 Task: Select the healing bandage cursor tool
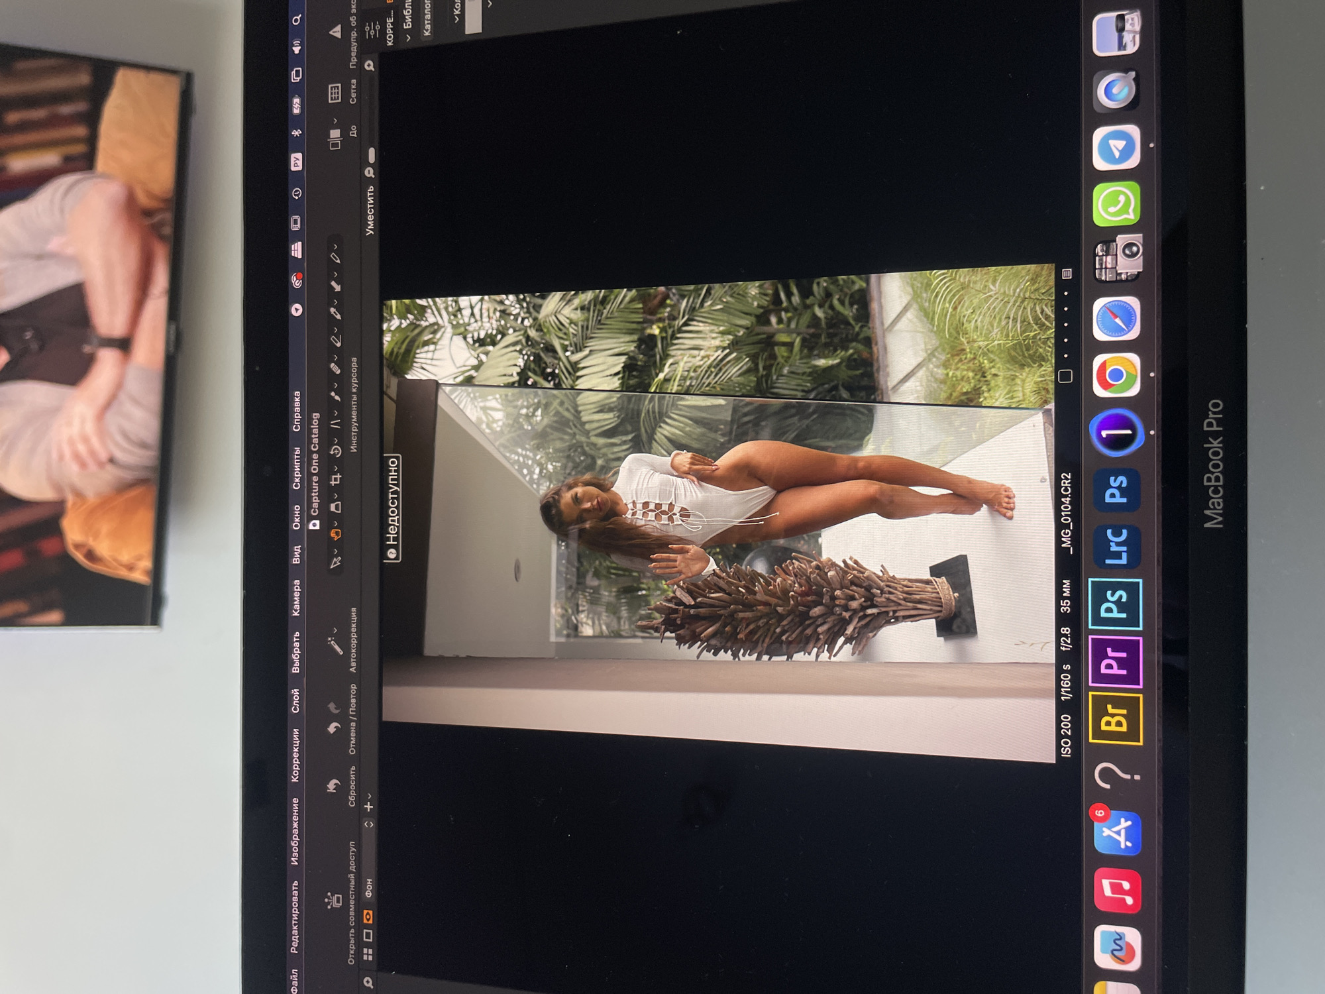pos(335,368)
